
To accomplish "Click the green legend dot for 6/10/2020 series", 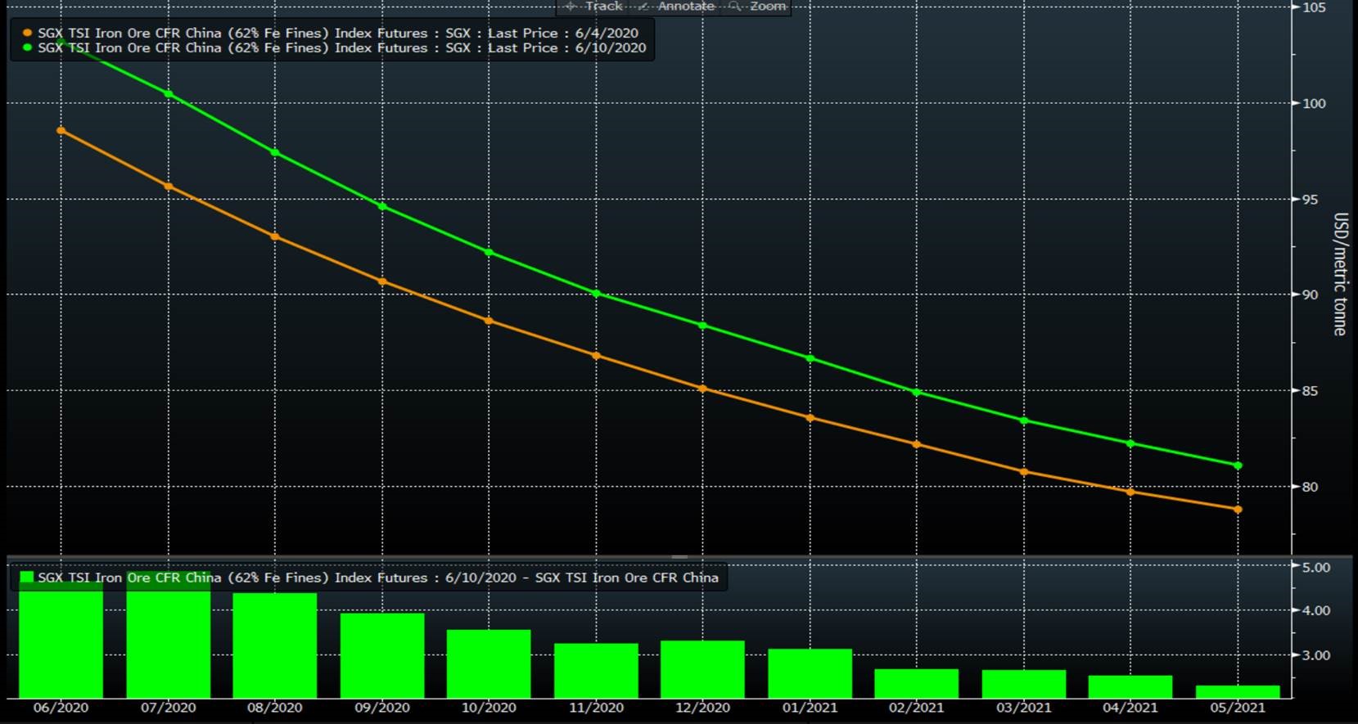I will 27,48.
